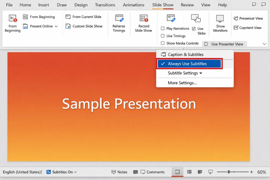
Task: Toggle the Show Media Controls checkbox
Action: [163, 43]
